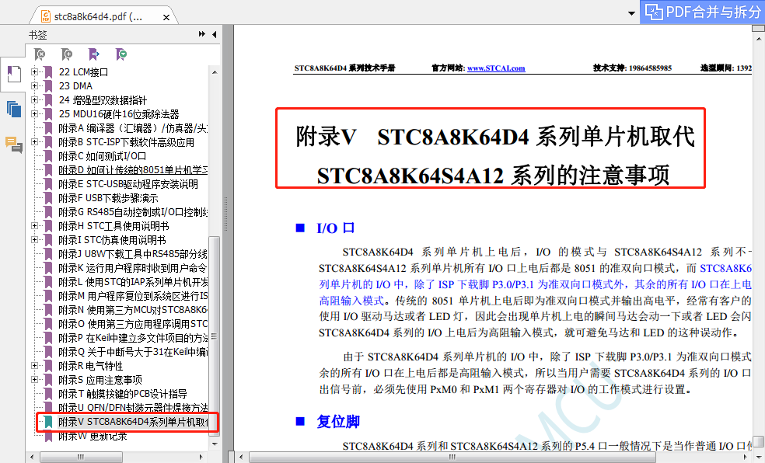The height and width of the screenshot is (463, 765).
Task: Select bookmark 附录N 使用第三方MCU
Action: [133, 310]
